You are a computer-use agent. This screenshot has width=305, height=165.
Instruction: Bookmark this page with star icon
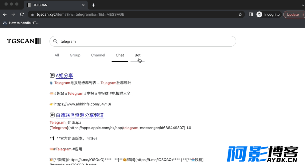point(240,14)
